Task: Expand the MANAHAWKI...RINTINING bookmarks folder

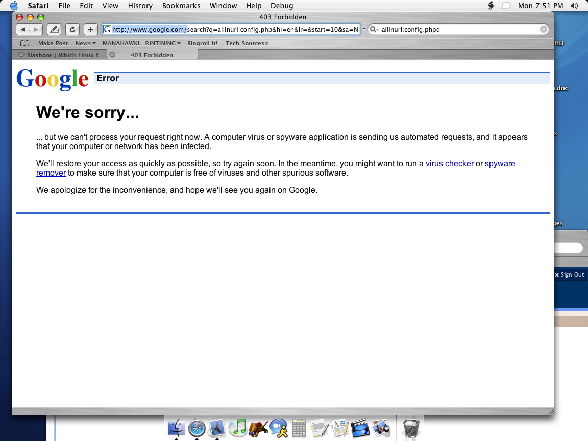Action: (x=141, y=43)
